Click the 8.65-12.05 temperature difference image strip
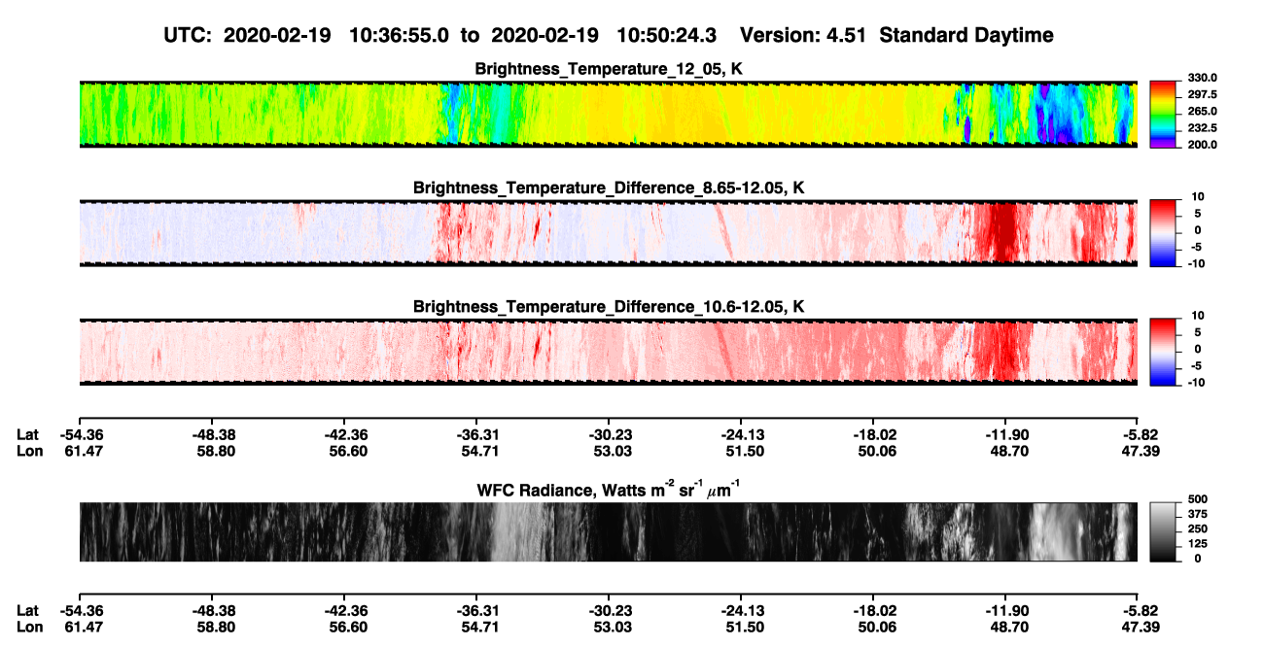 608,233
